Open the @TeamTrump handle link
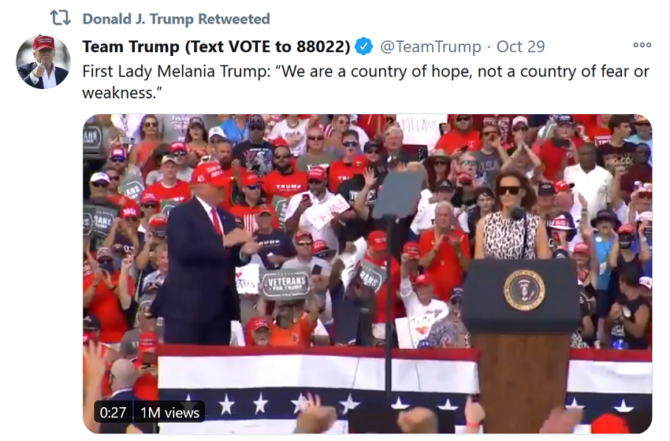This screenshot has height=441, width=670. point(430,46)
